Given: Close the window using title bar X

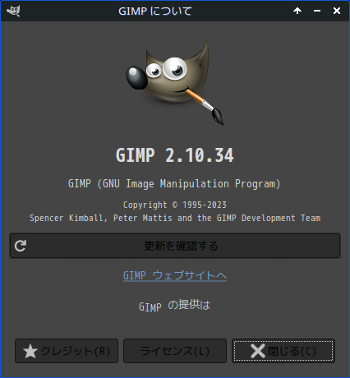Looking at the screenshot, I should coord(337,11).
